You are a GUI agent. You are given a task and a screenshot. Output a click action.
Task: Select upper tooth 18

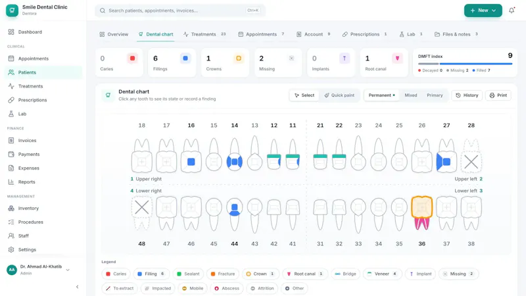pyautogui.click(x=141, y=155)
